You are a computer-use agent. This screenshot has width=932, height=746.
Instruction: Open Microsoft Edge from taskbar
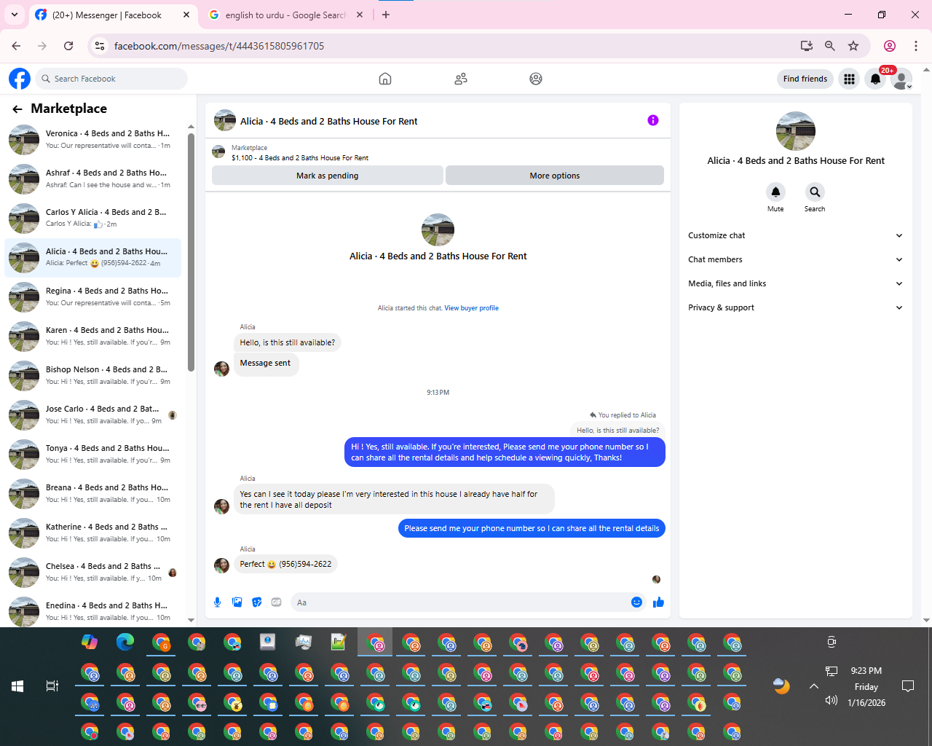[x=125, y=642]
